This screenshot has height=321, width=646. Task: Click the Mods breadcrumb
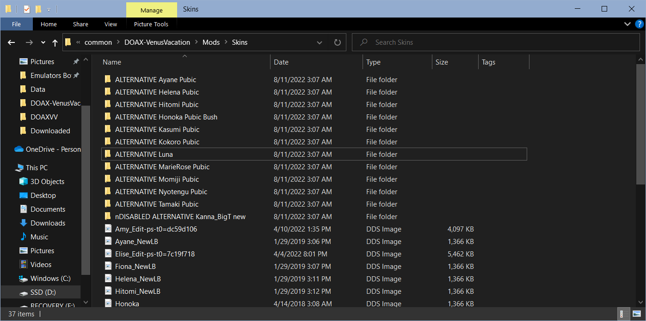coord(211,42)
